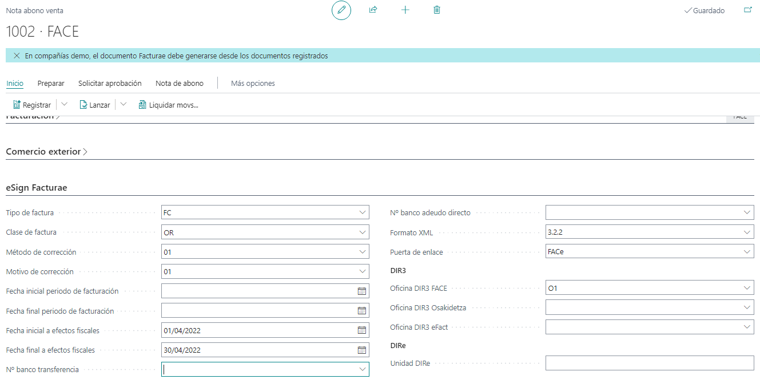Open the Tipo de factura dropdown
The width and height of the screenshot is (760, 383).
coord(362,213)
